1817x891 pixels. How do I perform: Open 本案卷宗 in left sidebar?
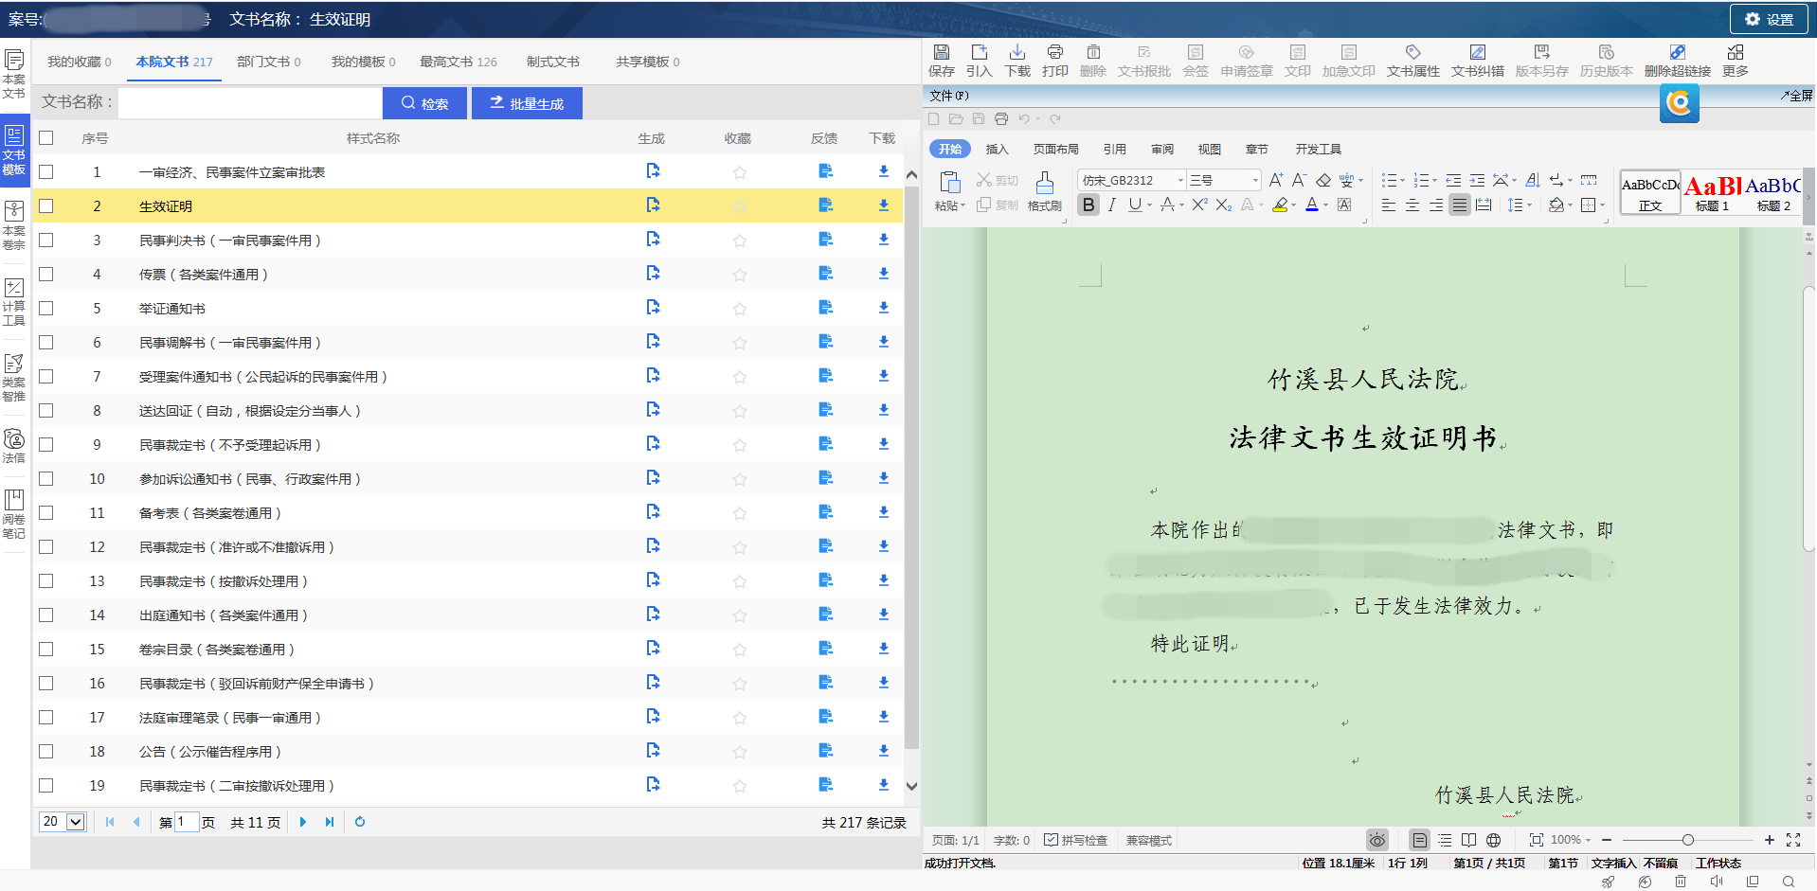(14, 225)
